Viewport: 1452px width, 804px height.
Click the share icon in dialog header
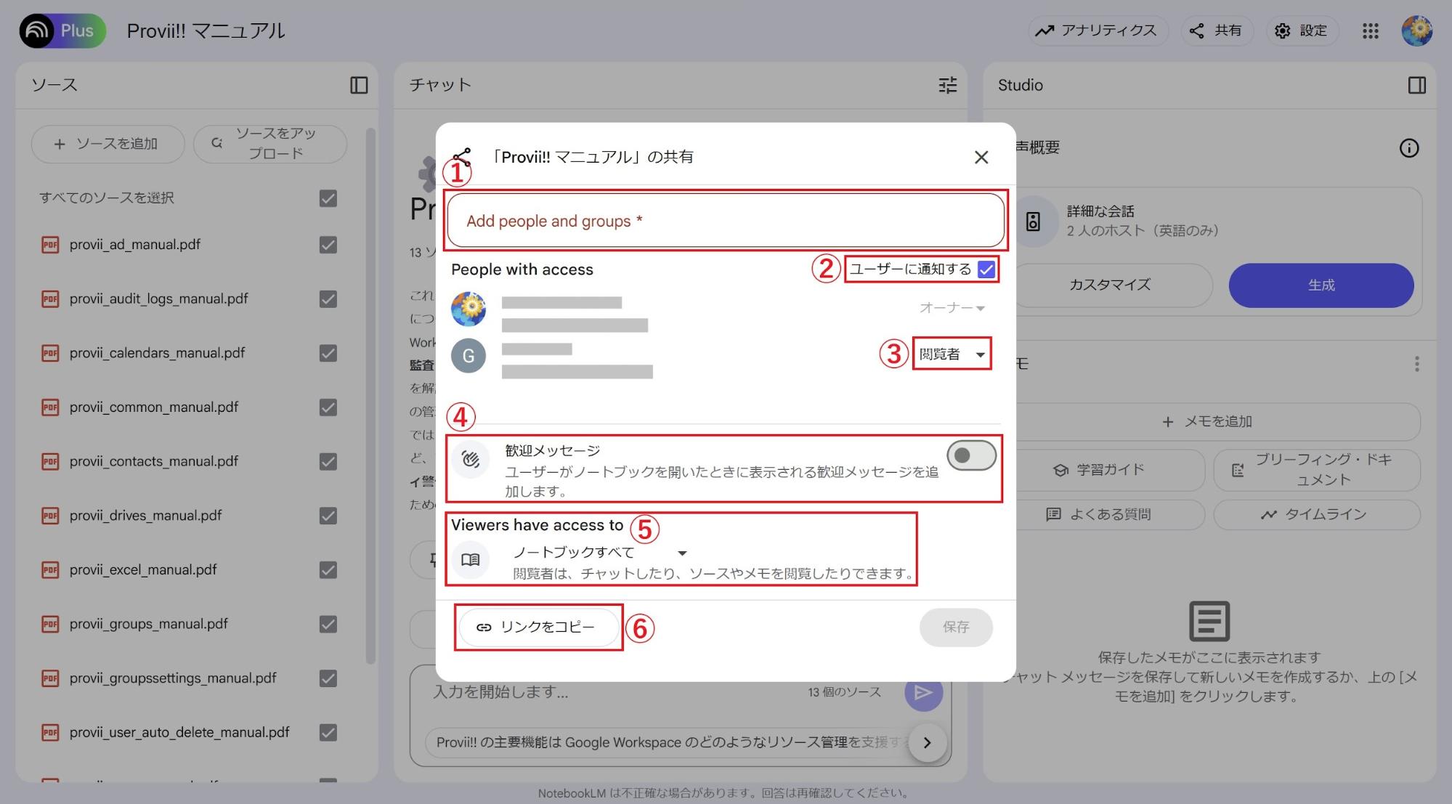[461, 156]
